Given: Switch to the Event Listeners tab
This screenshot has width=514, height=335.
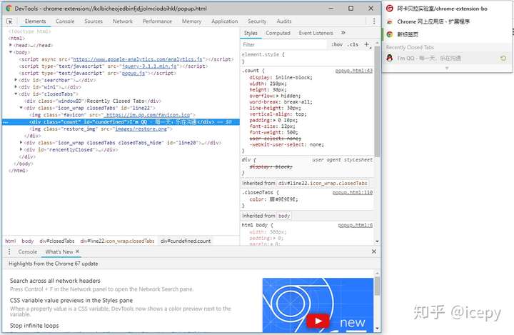Looking at the screenshot, I should point(316,33).
